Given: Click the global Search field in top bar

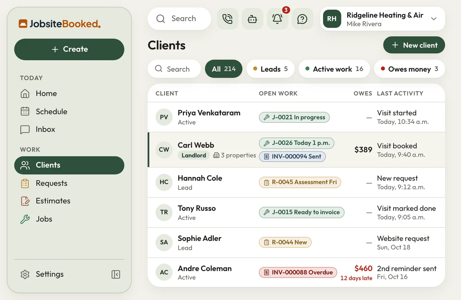Looking at the screenshot, I should coord(179,19).
